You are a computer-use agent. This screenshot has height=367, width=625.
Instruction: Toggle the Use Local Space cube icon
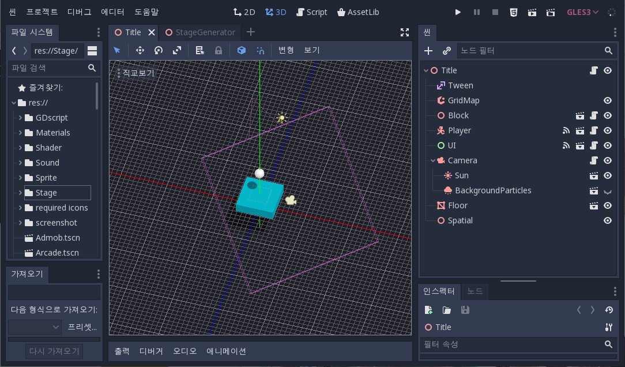(242, 50)
